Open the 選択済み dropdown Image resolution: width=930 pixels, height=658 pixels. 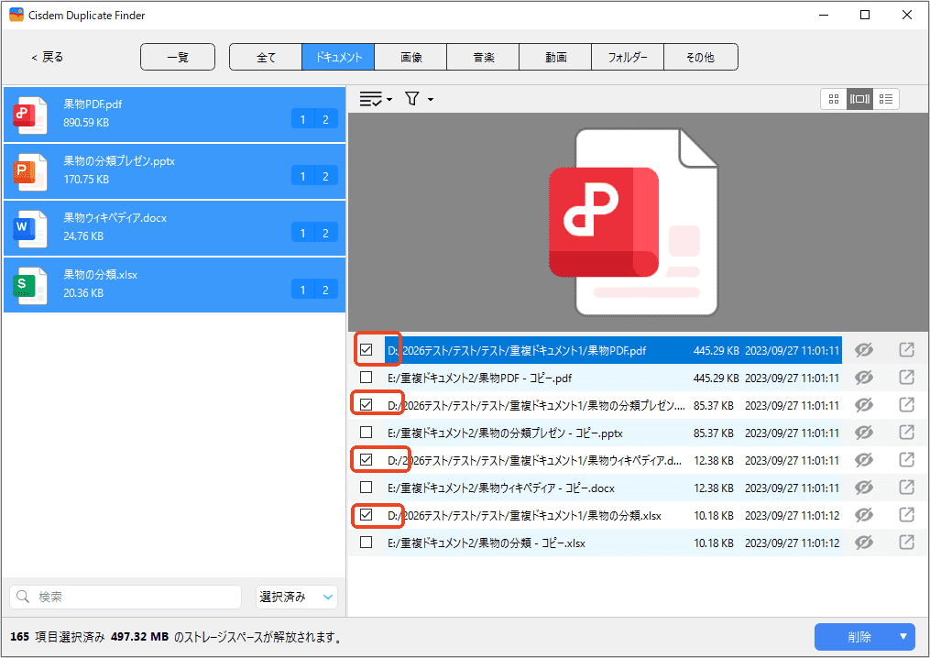(x=297, y=597)
